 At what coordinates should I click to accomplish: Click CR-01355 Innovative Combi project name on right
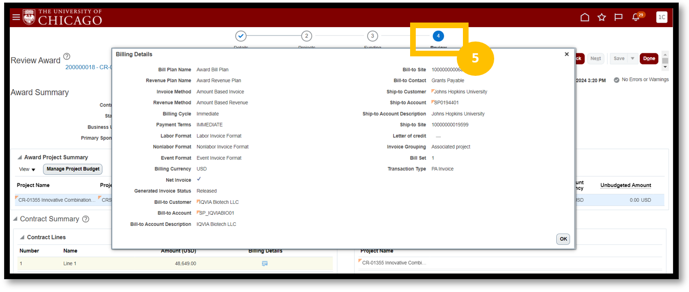pyautogui.click(x=394, y=262)
